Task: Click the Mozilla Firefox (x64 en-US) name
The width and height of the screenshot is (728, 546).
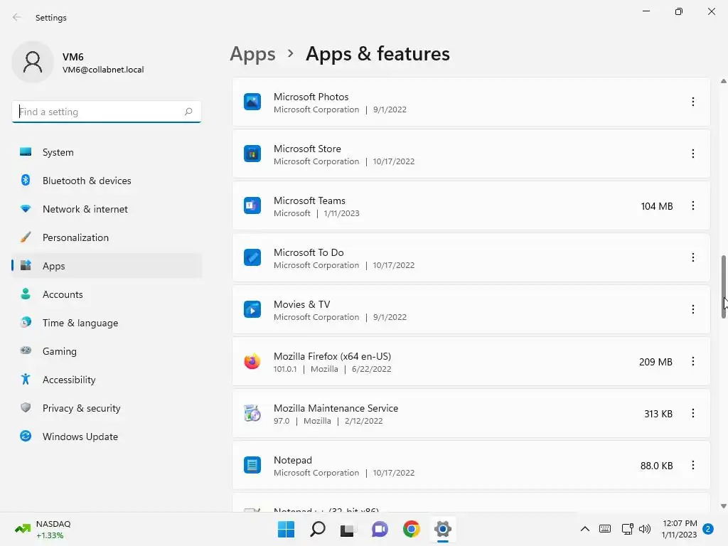Action: tap(333, 356)
